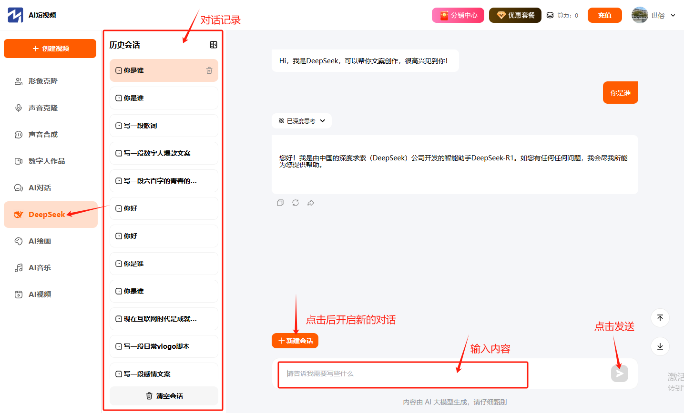Click the 声音克隆 microphone icon
The width and height of the screenshot is (684, 413).
[x=19, y=108]
